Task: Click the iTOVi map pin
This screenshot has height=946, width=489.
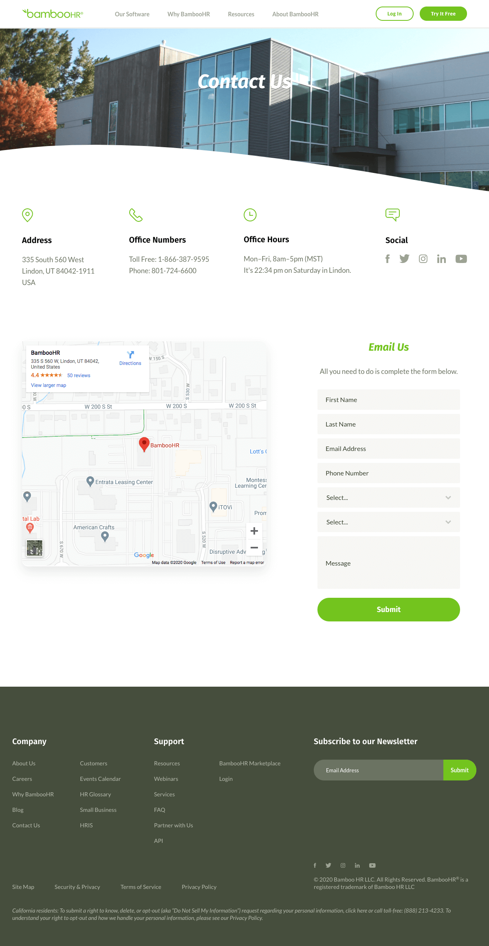Action: 213,507
